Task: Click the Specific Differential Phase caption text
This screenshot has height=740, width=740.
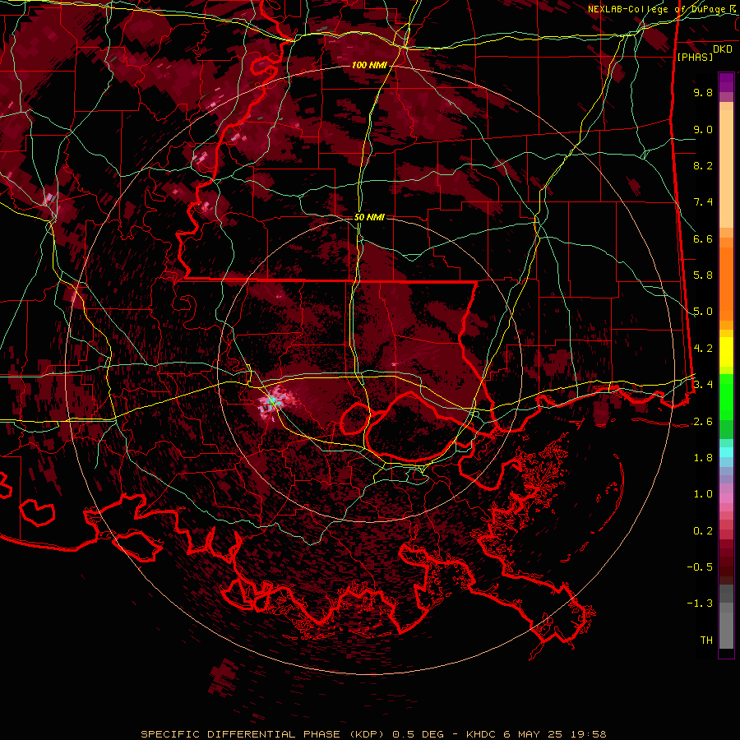Action: [x=374, y=734]
